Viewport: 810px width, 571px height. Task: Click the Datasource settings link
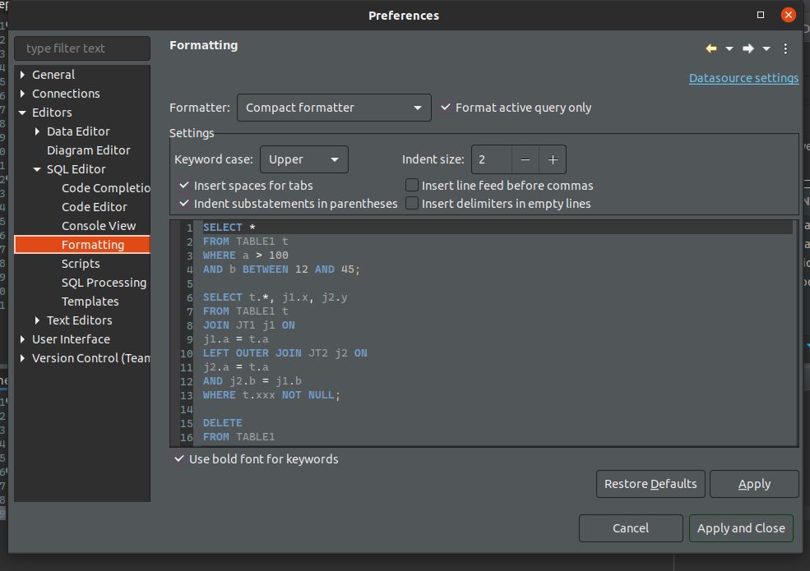[x=743, y=78]
